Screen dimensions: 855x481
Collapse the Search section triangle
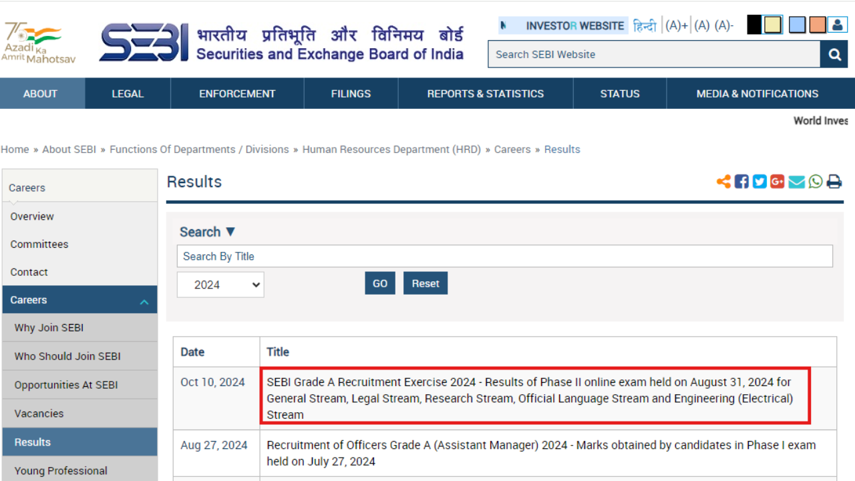tap(230, 231)
